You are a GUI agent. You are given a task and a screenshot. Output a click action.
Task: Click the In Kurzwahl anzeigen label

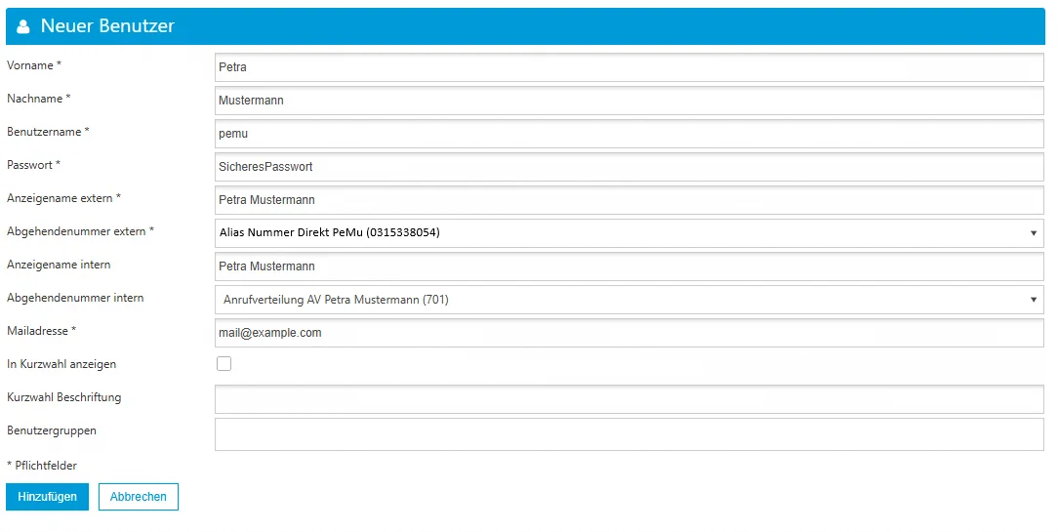[61, 364]
